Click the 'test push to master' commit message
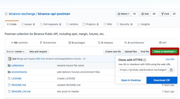Screen dimensions: 180x99 [x=68, y=91]
